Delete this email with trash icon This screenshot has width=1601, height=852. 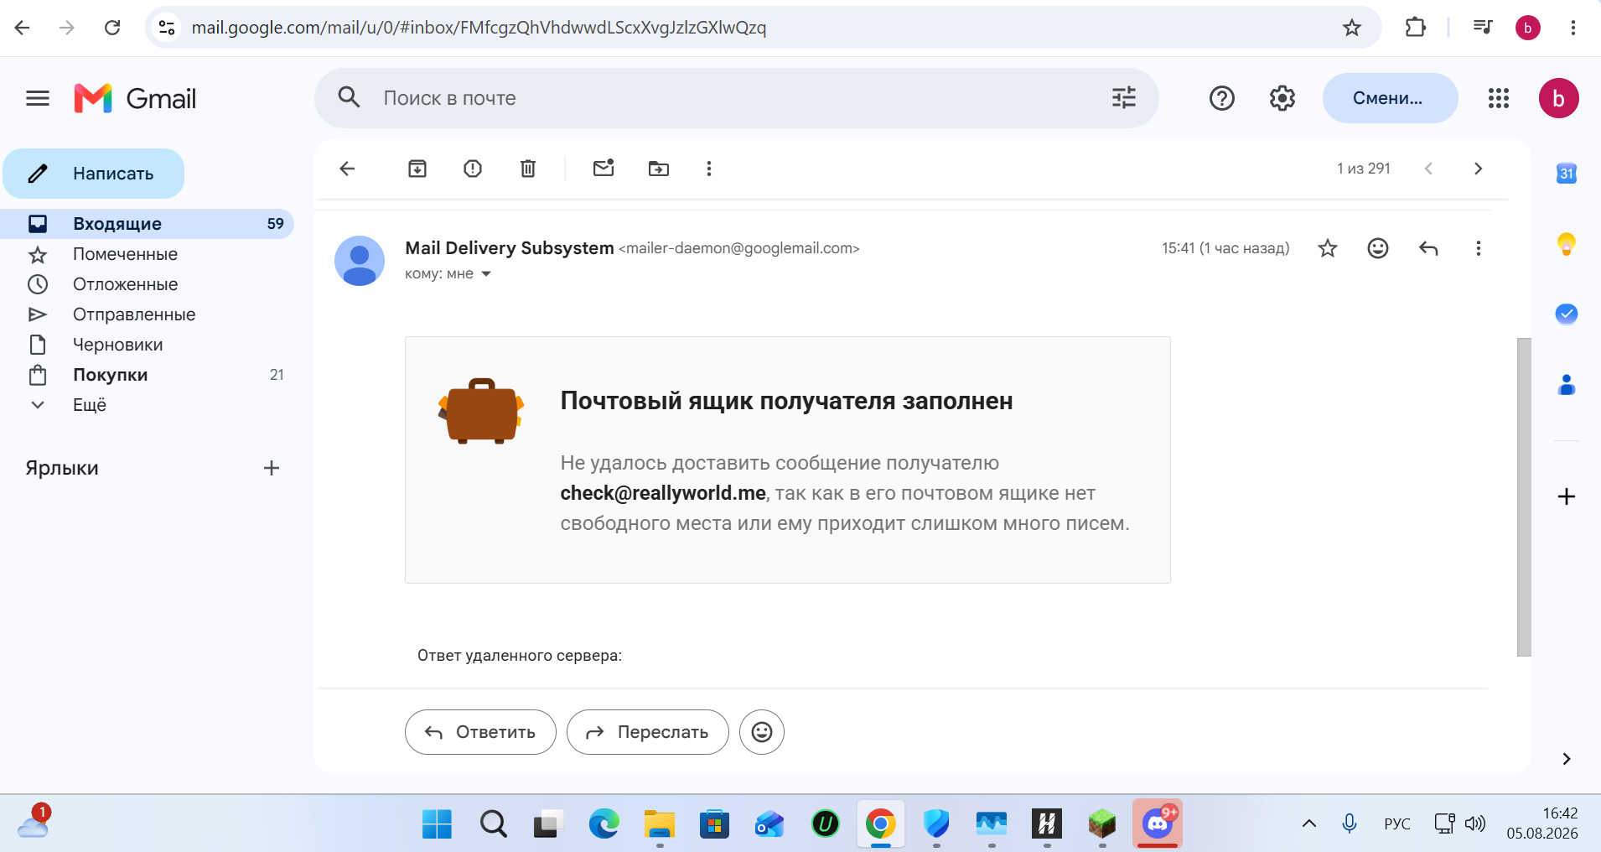(528, 169)
